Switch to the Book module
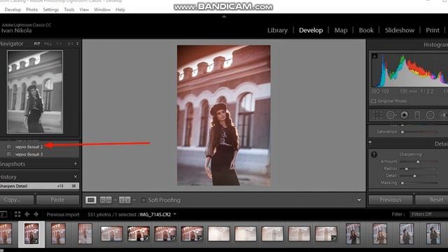This screenshot has width=448, height=252. click(366, 30)
